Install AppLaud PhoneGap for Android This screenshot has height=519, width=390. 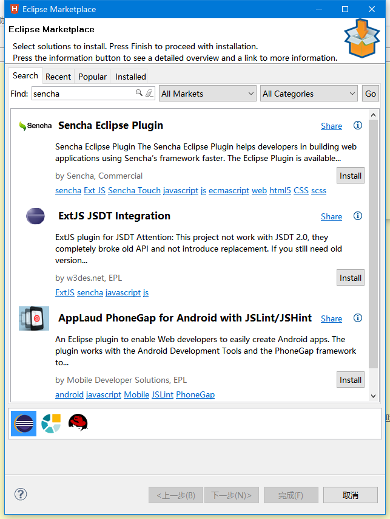pyautogui.click(x=351, y=380)
